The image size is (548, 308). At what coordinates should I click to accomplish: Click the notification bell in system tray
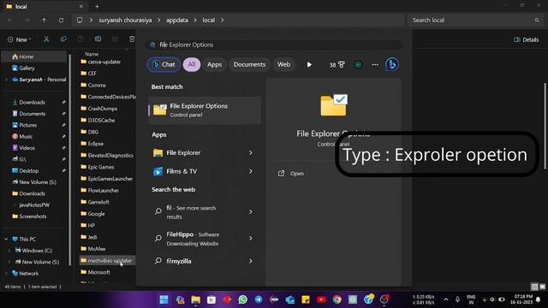click(539, 299)
